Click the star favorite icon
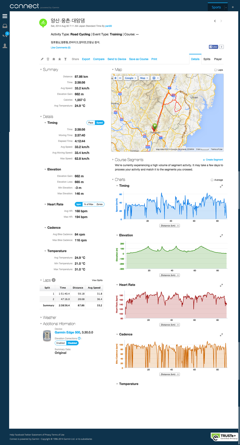Screen dimensions: 240x445 59,59
